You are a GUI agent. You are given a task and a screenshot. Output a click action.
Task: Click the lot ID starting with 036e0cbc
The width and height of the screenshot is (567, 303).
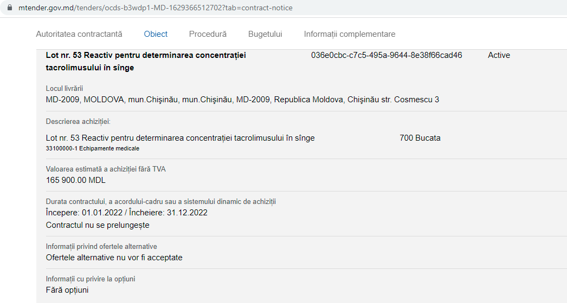pos(386,55)
